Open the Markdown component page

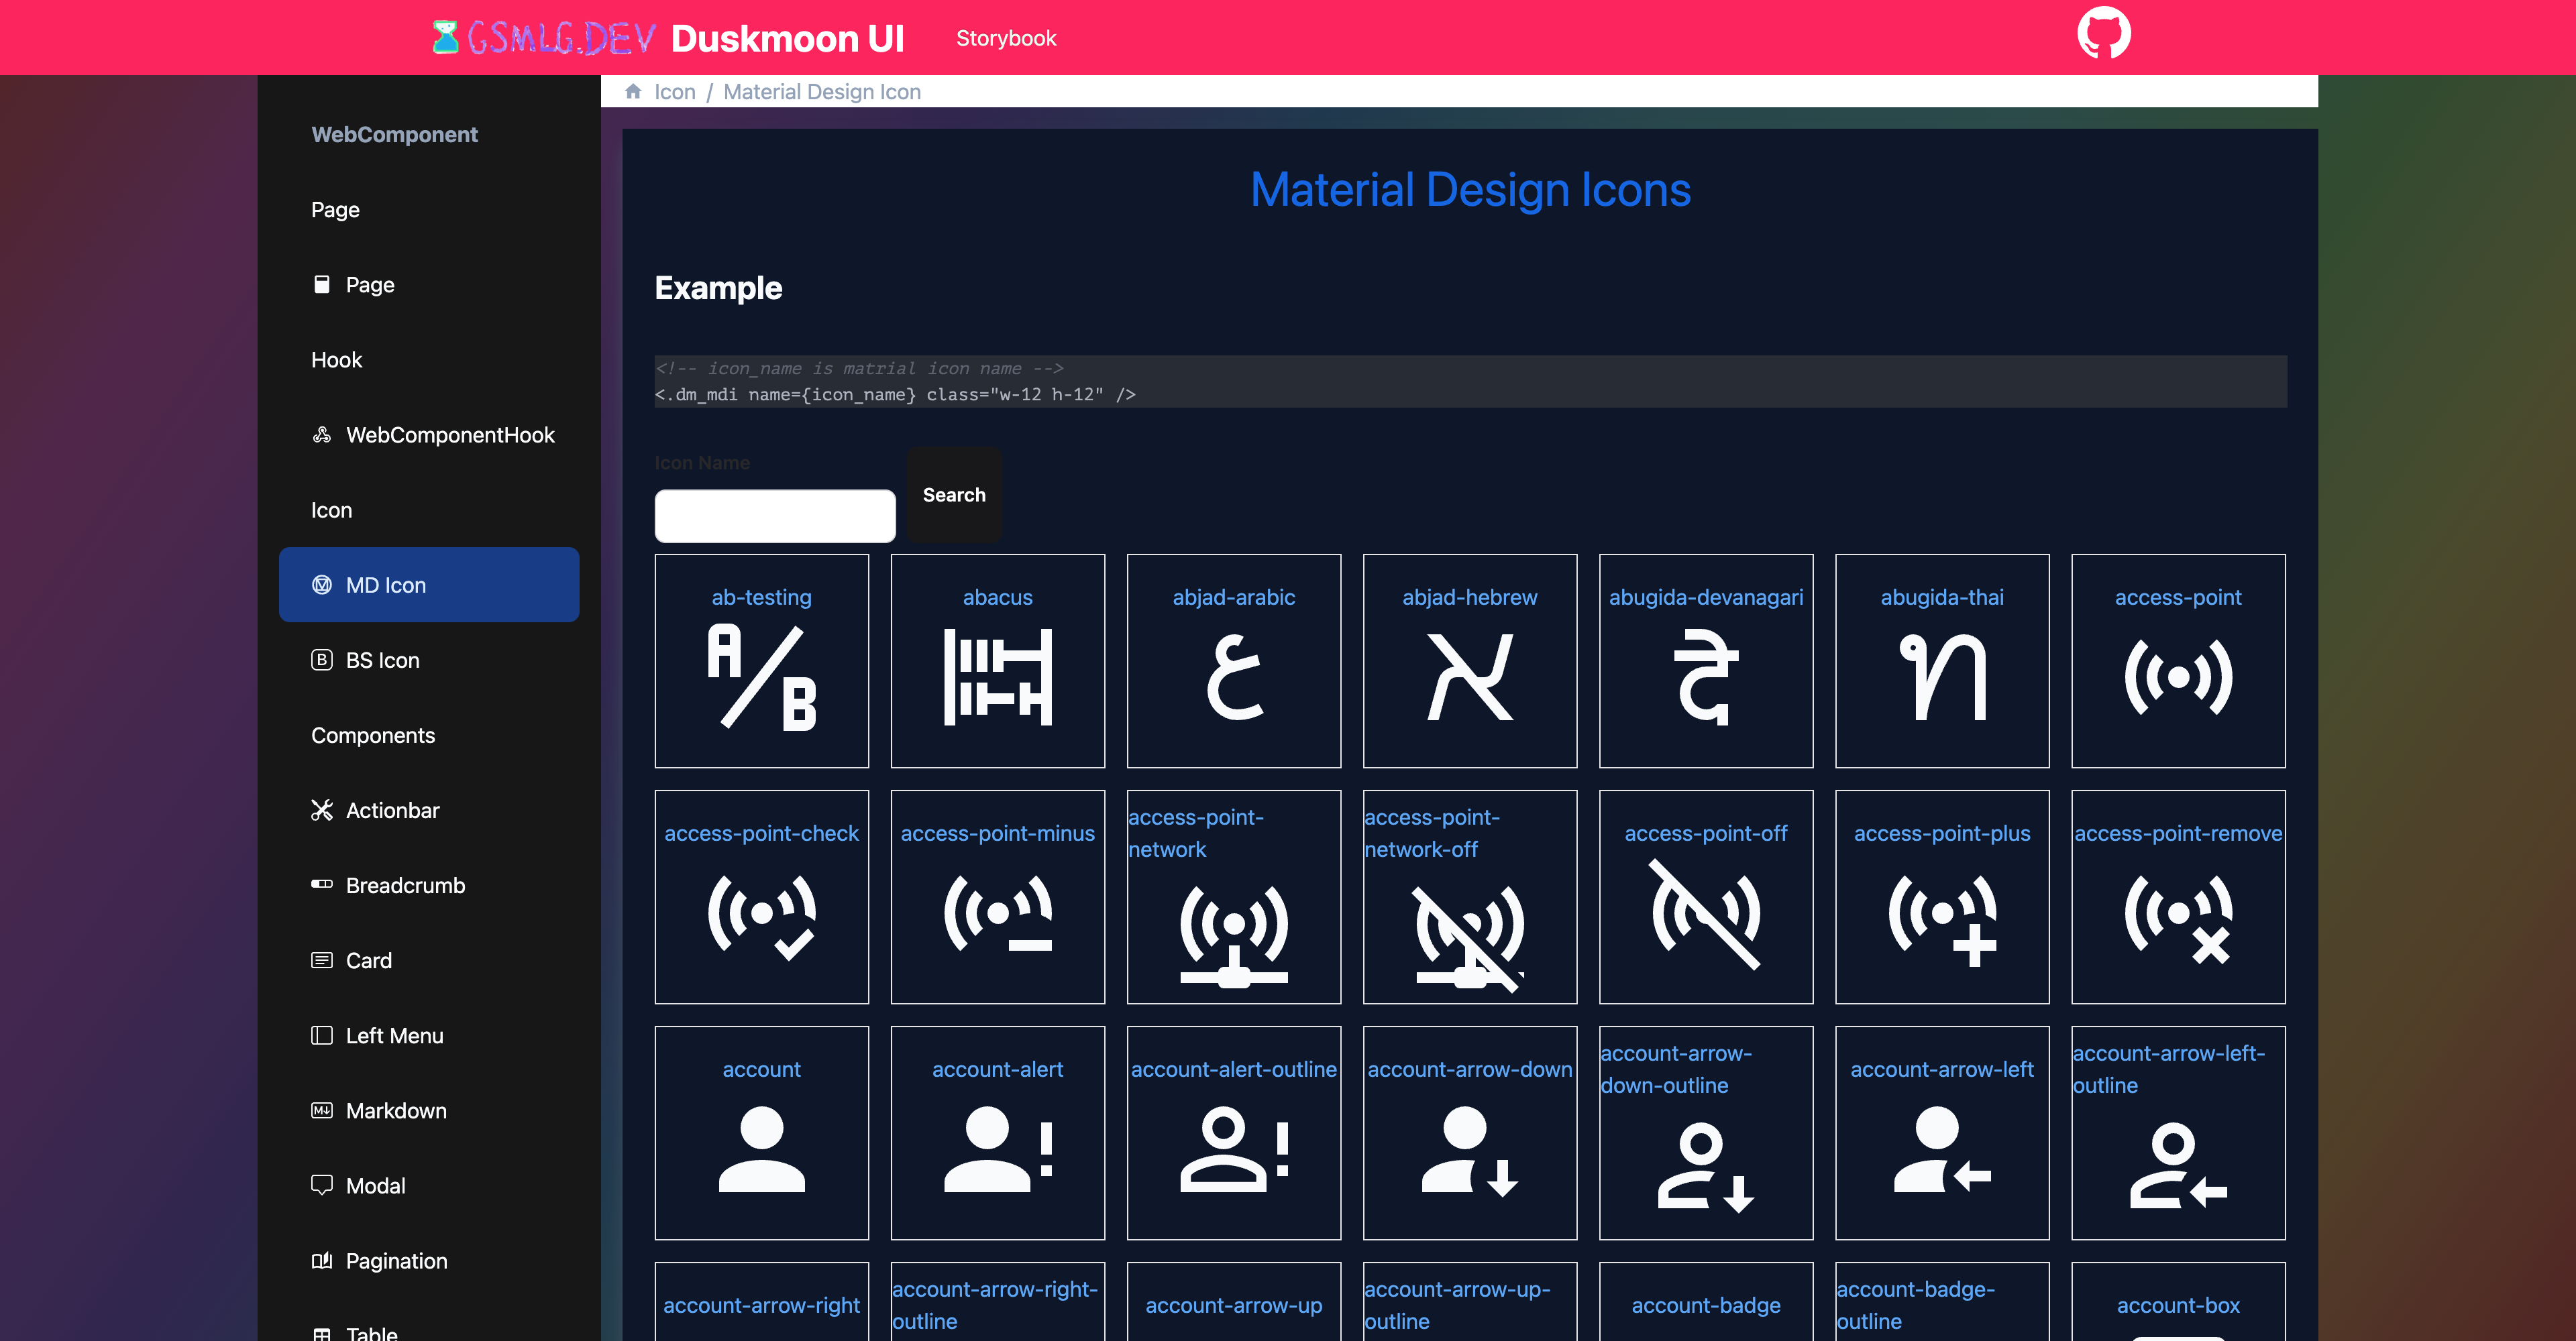tap(429, 1110)
